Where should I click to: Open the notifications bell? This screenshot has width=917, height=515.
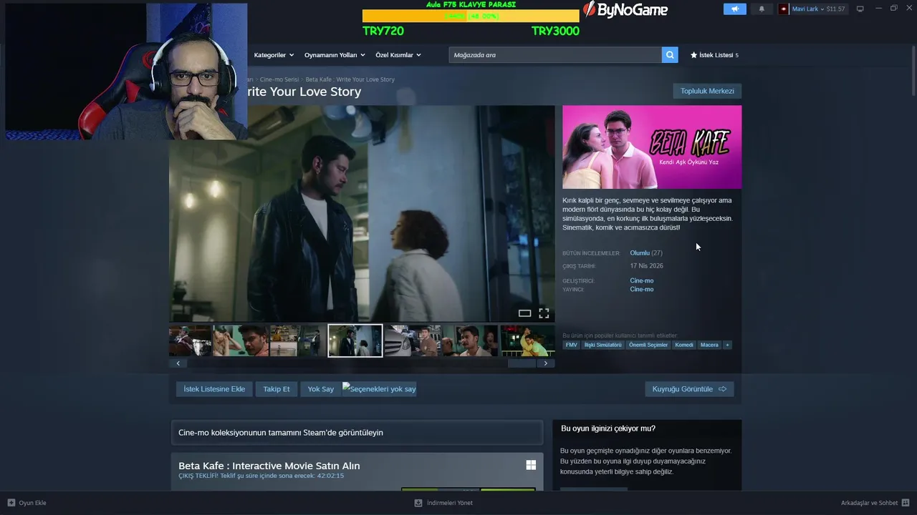tap(762, 9)
